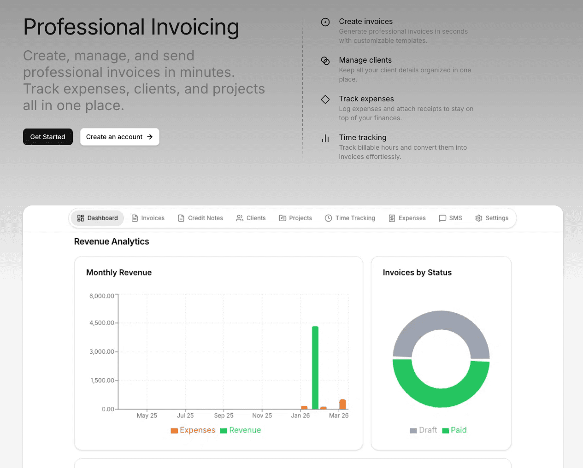The image size is (583, 468).
Task: Click the 1,500.00 axis label
Action: coord(102,380)
